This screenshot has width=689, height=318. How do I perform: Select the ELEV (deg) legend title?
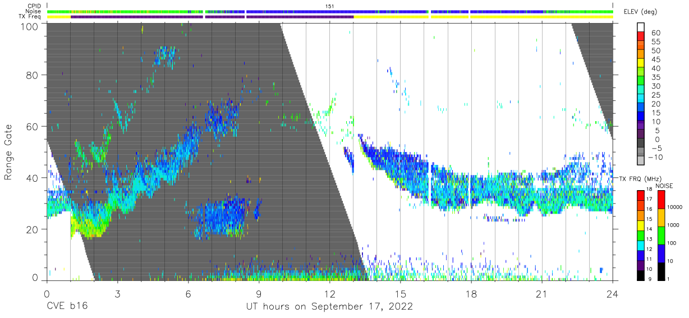[640, 12]
